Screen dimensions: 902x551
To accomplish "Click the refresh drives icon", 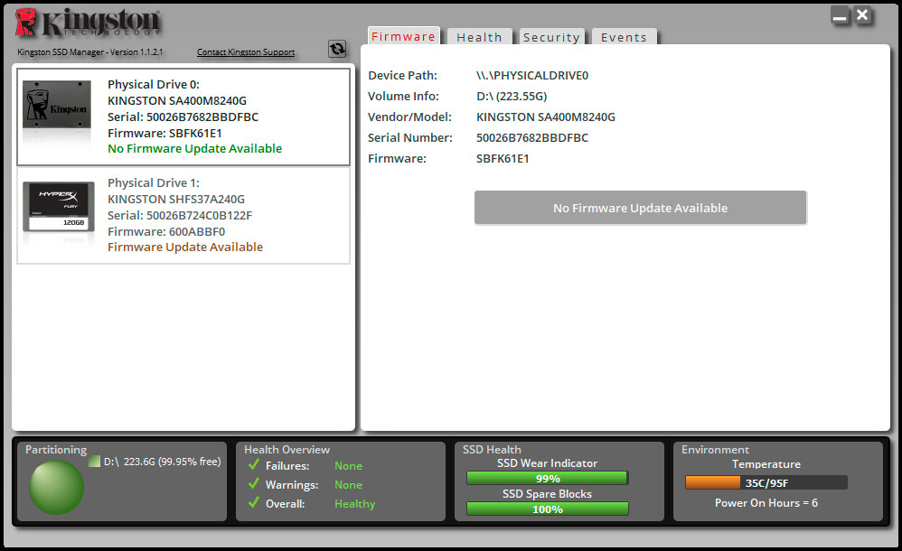I will [x=337, y=49].
